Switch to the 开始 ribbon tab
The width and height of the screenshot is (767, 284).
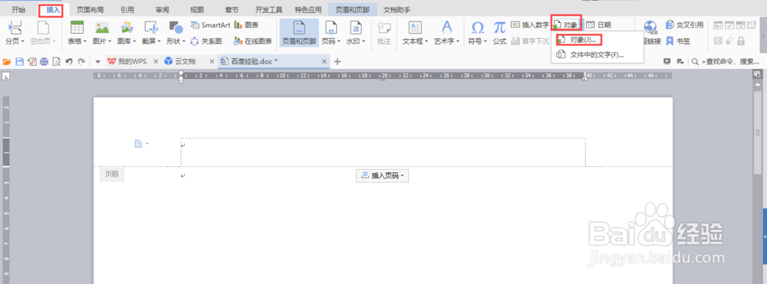[x=18, y=9]
